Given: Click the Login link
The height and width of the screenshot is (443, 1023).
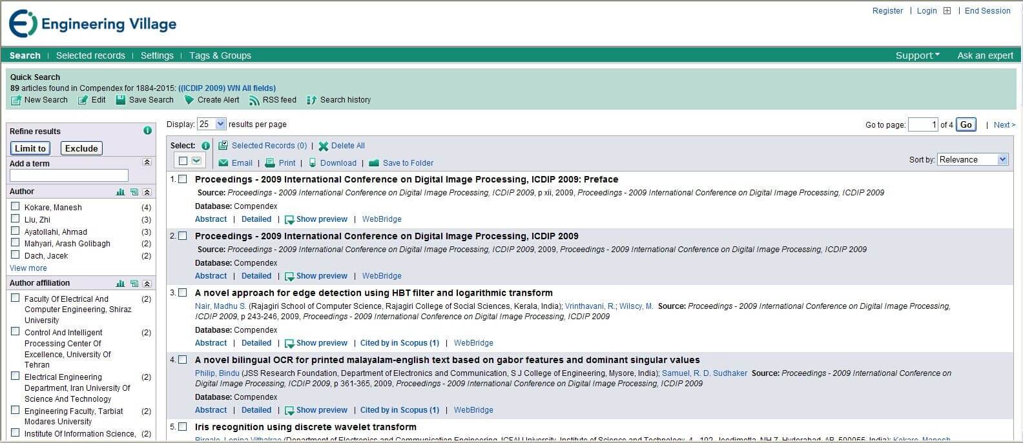Looking at the screenshot, I should point(927,11).
